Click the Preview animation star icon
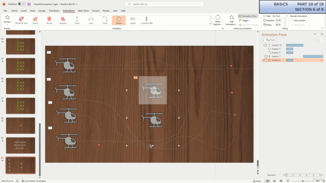Viewport: 326px width, 183px height. [7, 18]
